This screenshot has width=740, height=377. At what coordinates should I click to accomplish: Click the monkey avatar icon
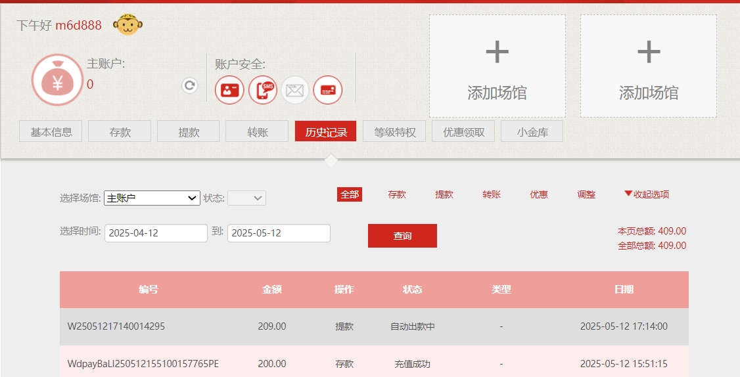pos(127,26)
